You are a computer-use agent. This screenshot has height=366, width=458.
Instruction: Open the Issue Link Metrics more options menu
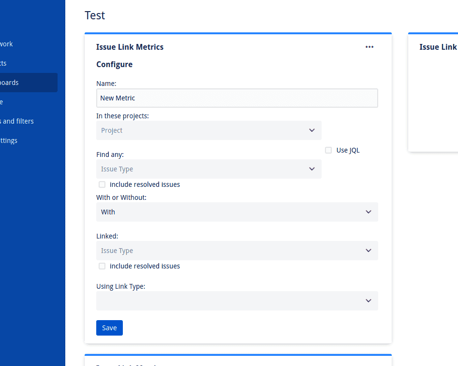pyautogui.click(x=369, y=47)
